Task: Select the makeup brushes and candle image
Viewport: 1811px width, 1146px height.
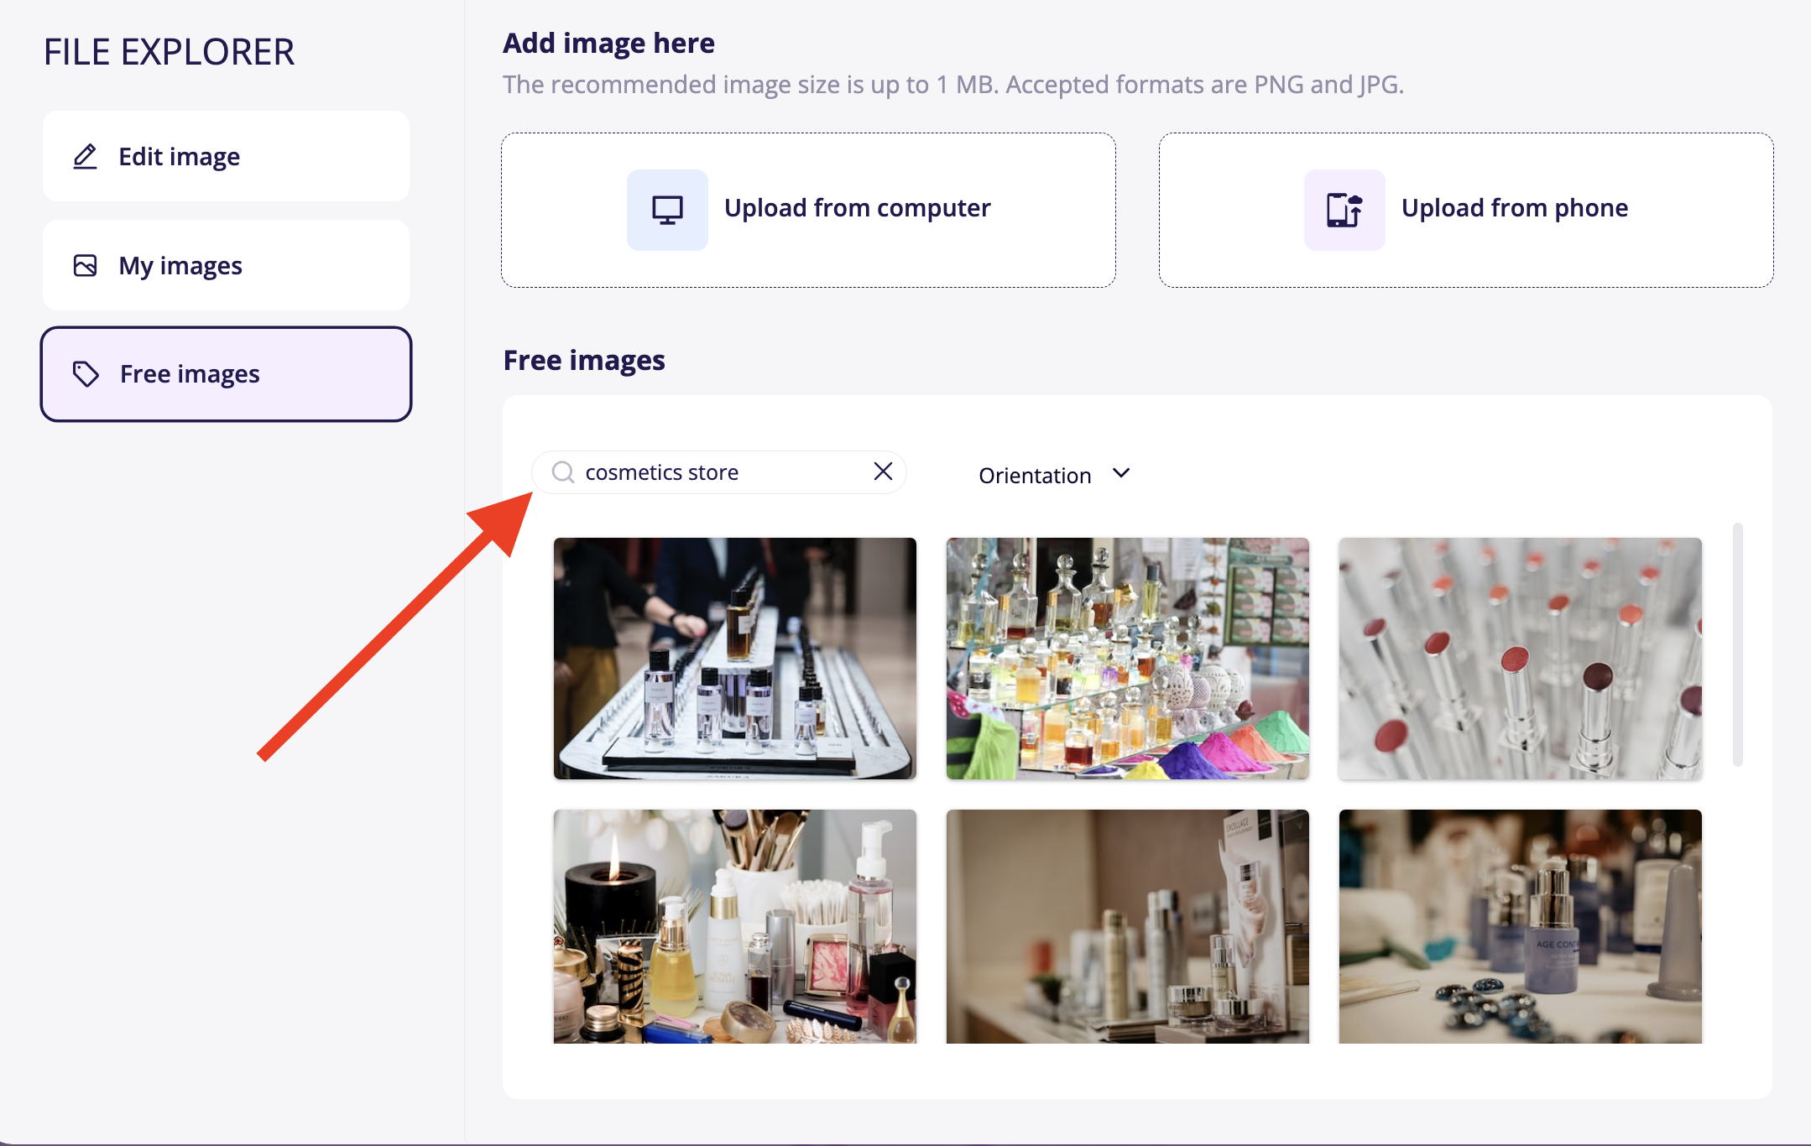Action: (x=734, y=926)
